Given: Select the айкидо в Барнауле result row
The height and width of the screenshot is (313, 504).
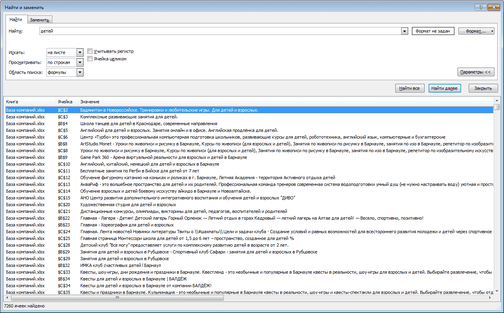Looking at the screenshot, I should point(249,191).
